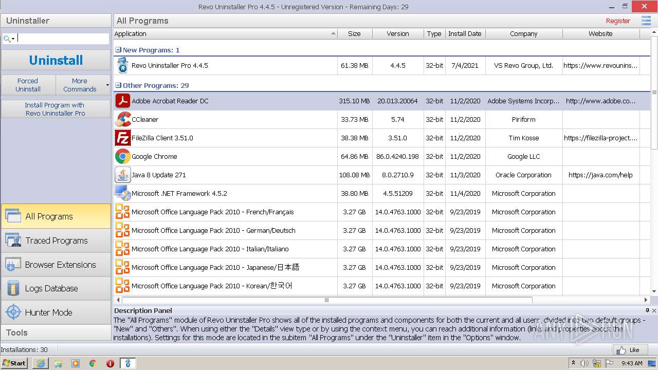Screen dimensions: 658x370
Task: Click the Office Language Pack Korean icon
Action: 122,286
